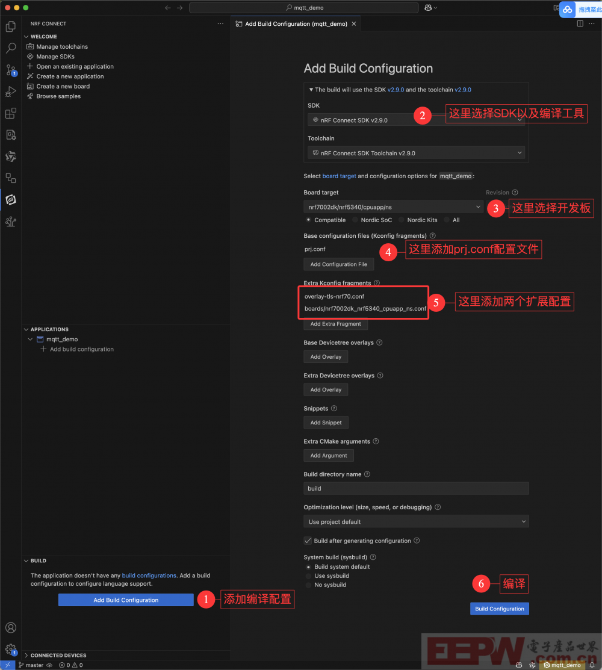Viewport: 602px width, 670px height.
Task: Select Build system default sysbuild option
Action: click(x=308, y=566)
